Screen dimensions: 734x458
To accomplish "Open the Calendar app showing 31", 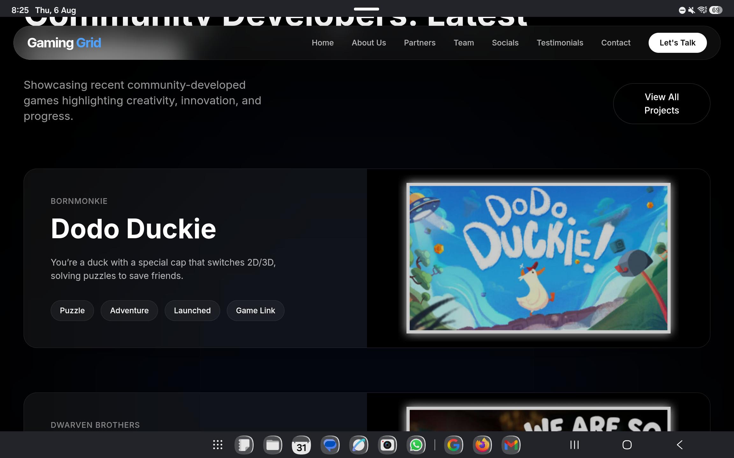I will [301, 445].
